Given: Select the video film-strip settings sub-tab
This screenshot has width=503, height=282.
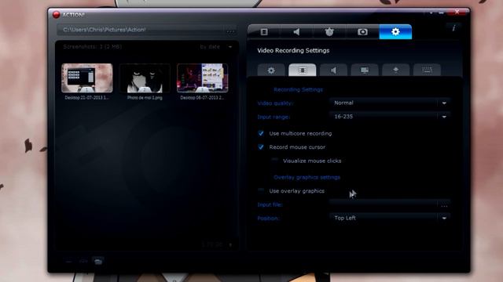Looking at the screenshot, I should (302, 70).
